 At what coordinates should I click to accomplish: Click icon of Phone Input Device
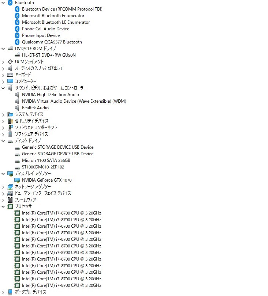coord(17,35)
